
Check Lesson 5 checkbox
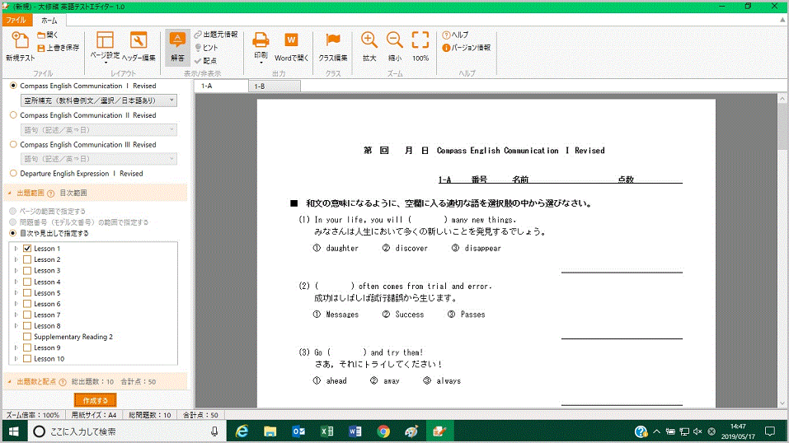tap(27, 292)
